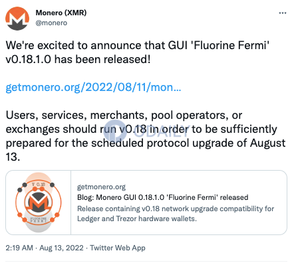
Task: Open the three-dot more options menu
Action: point(283,13)
